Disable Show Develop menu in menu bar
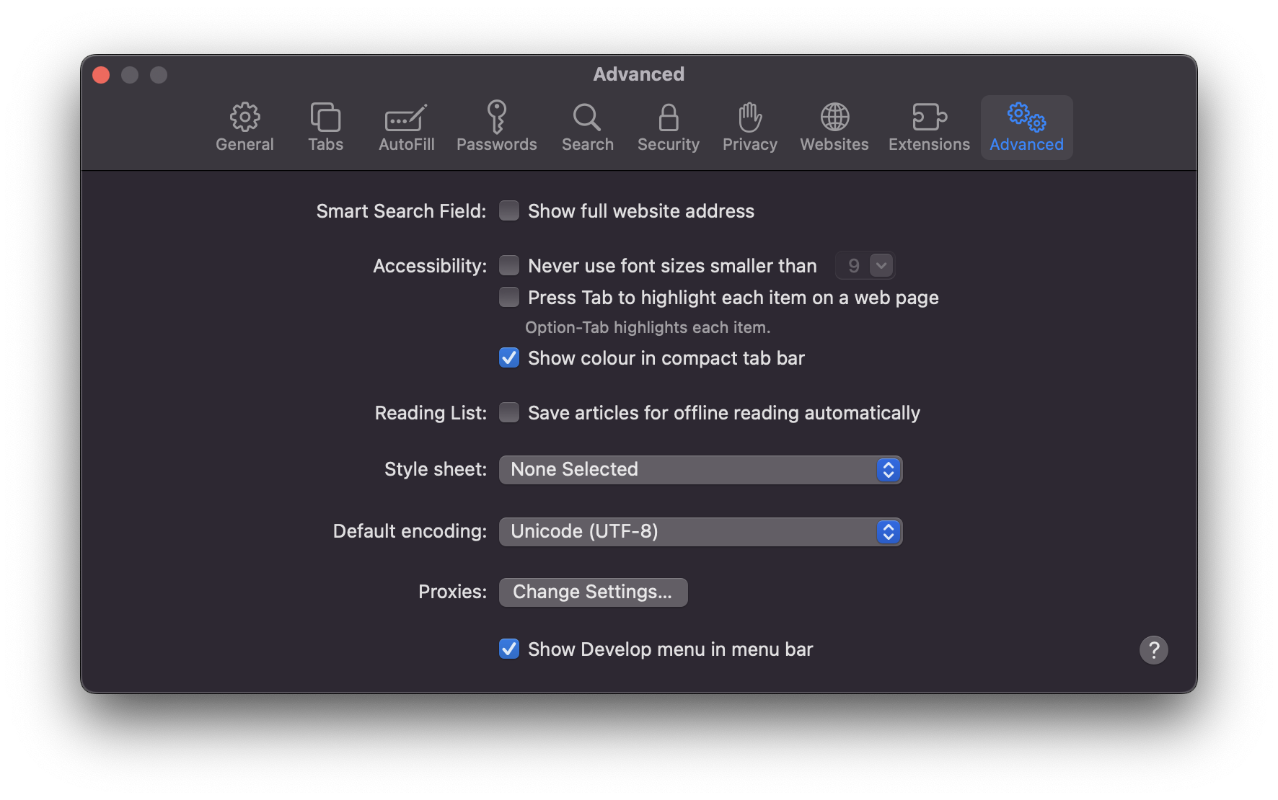 (509, 649)
